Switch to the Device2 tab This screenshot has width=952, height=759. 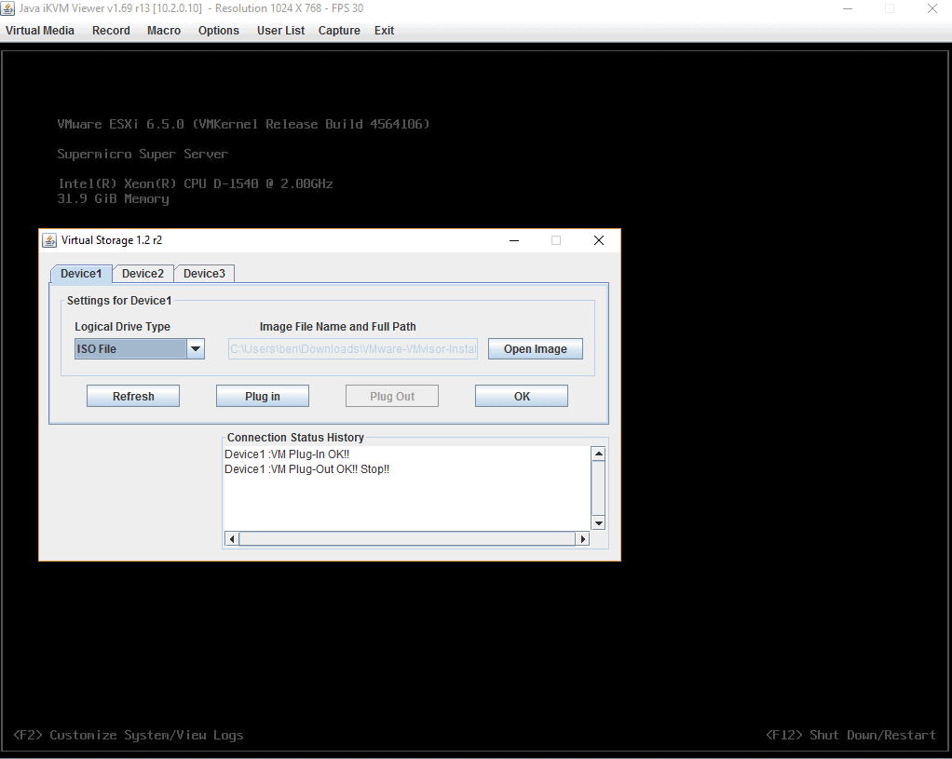pyautogui.click(x=143, y=273)
